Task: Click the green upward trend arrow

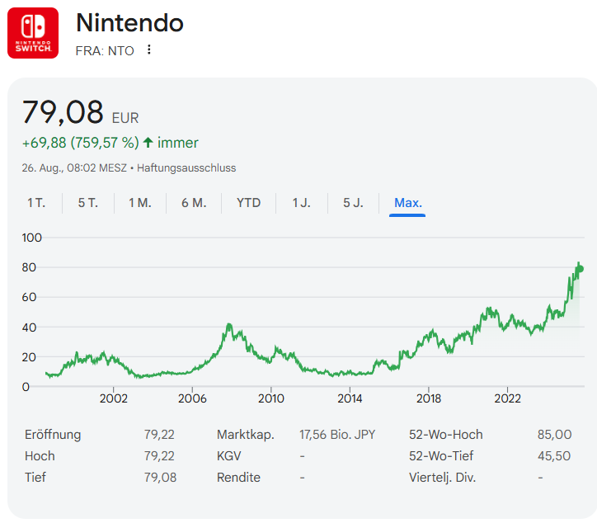Action: (x=148, y=143)
